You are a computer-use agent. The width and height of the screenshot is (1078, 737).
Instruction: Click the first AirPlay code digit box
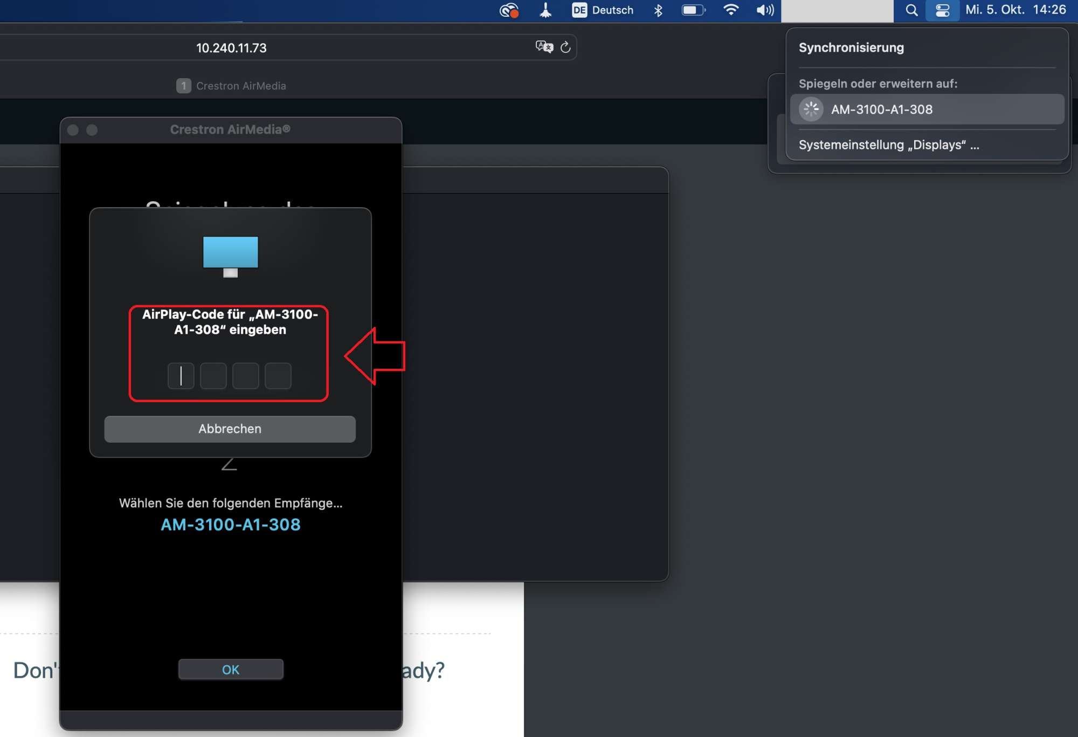pos(181,376)
